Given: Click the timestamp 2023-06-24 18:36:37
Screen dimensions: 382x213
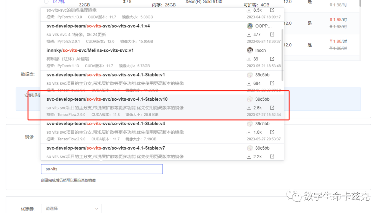Looking at the screenshot, I should tap(264, 41).
